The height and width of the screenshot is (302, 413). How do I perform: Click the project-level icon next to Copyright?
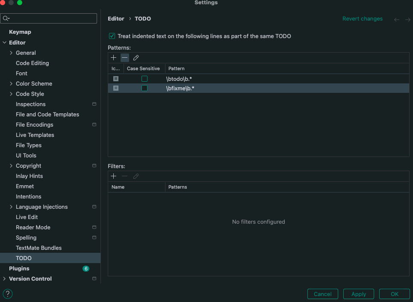click(94, 166)
